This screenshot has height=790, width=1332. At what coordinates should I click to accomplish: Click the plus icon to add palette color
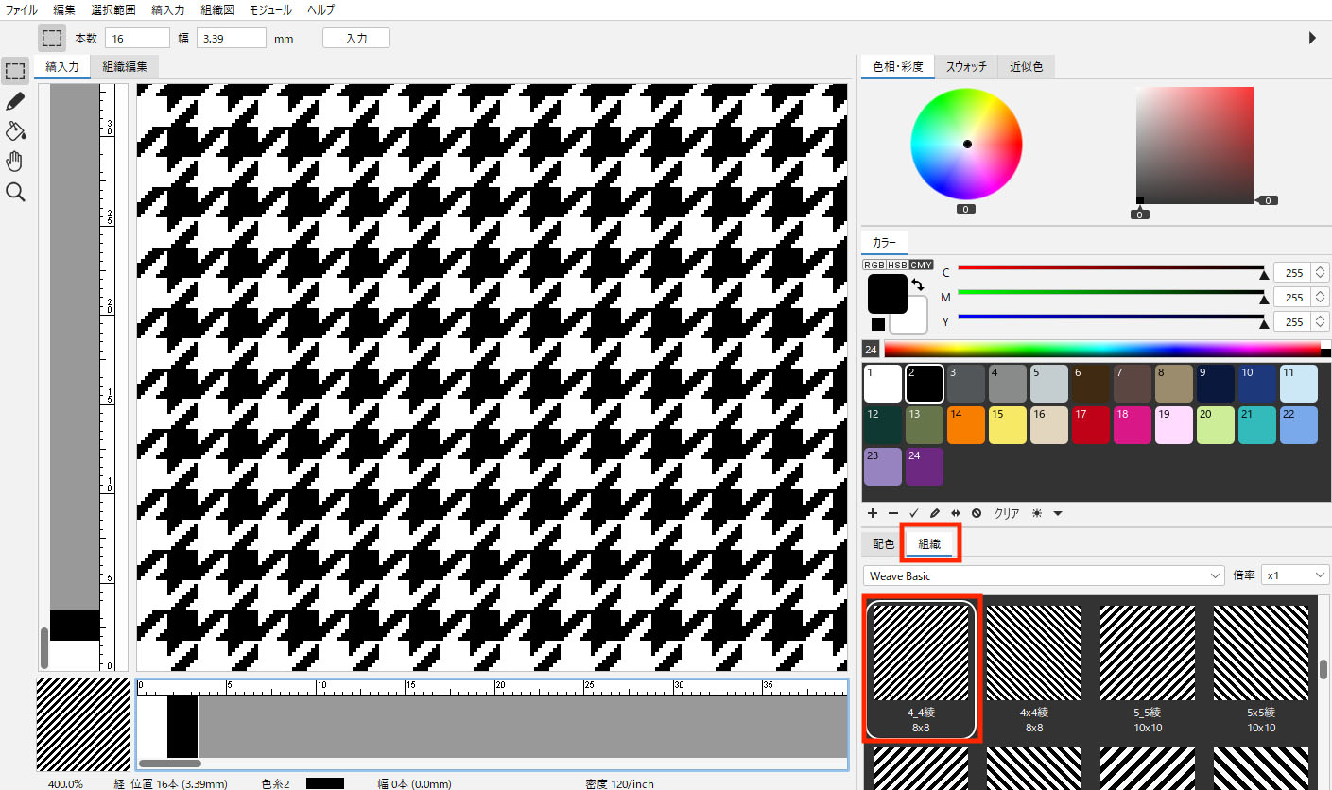[873, 513]
